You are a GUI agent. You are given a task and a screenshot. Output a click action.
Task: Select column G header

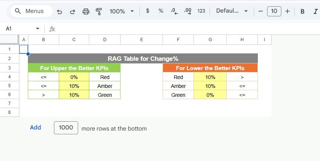pos(210,40)
